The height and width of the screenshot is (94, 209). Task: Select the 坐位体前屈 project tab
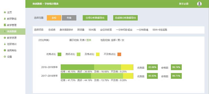pyautogui.click(x=106, y=30)
